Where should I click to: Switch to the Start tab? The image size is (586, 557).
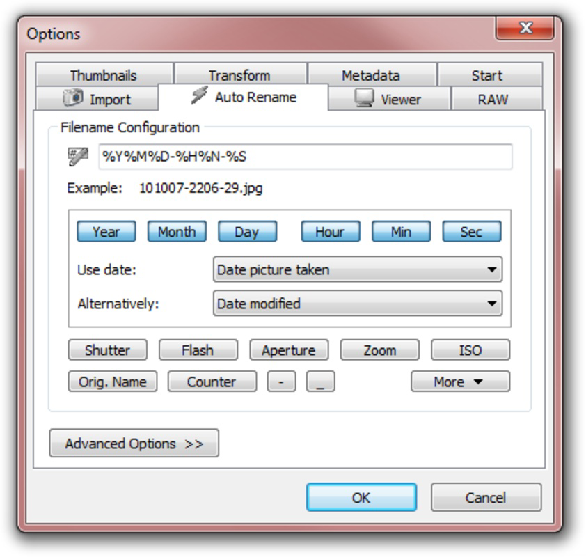tap(489, 74)
